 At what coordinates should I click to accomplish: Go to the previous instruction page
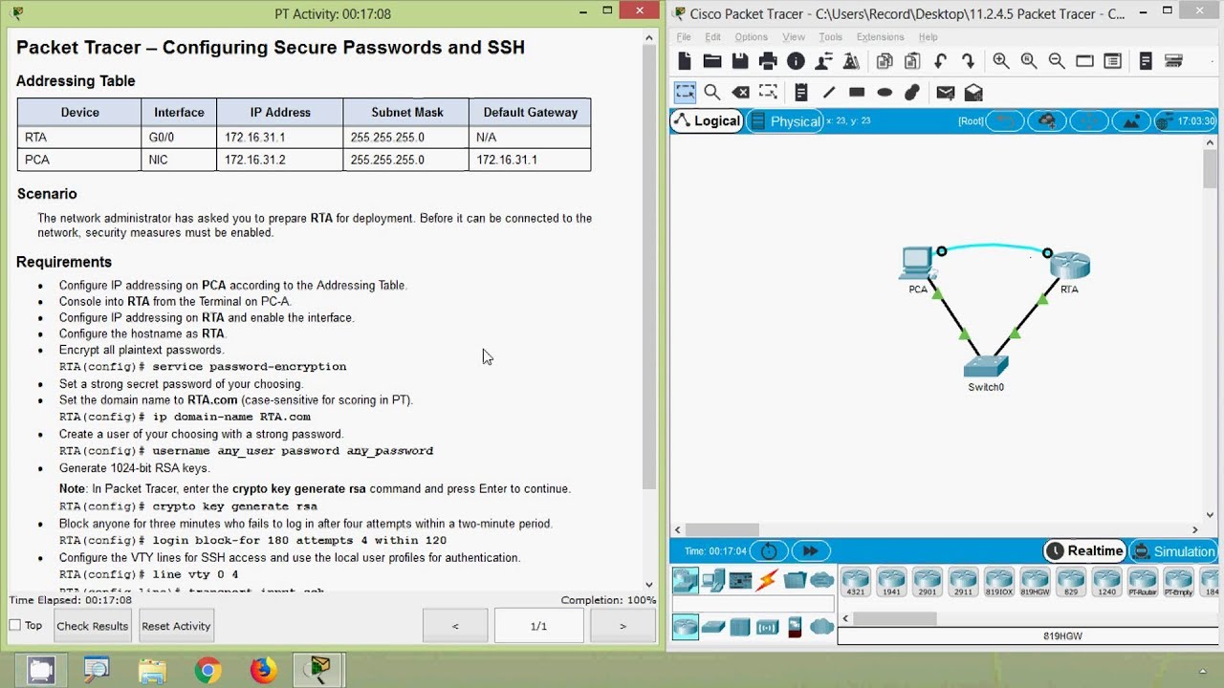(455, 626)
